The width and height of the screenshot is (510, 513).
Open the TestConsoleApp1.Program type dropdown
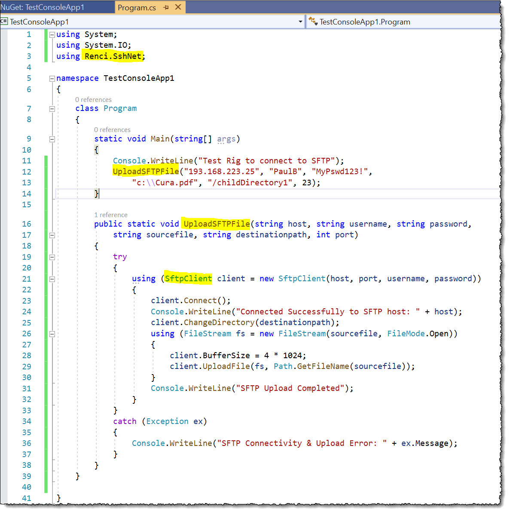[403, 22]
